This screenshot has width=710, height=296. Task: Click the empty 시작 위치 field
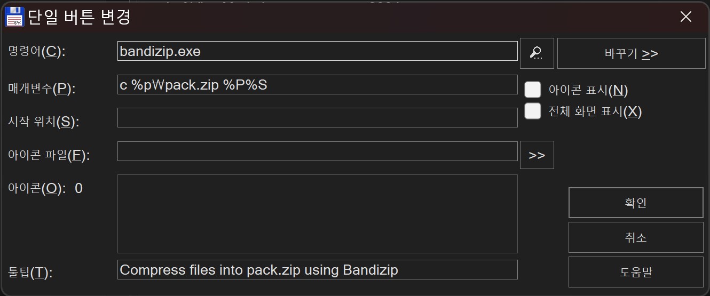coord(317,118)
